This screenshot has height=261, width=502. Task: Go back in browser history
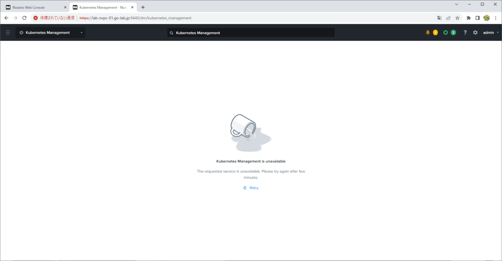[6, 18]
